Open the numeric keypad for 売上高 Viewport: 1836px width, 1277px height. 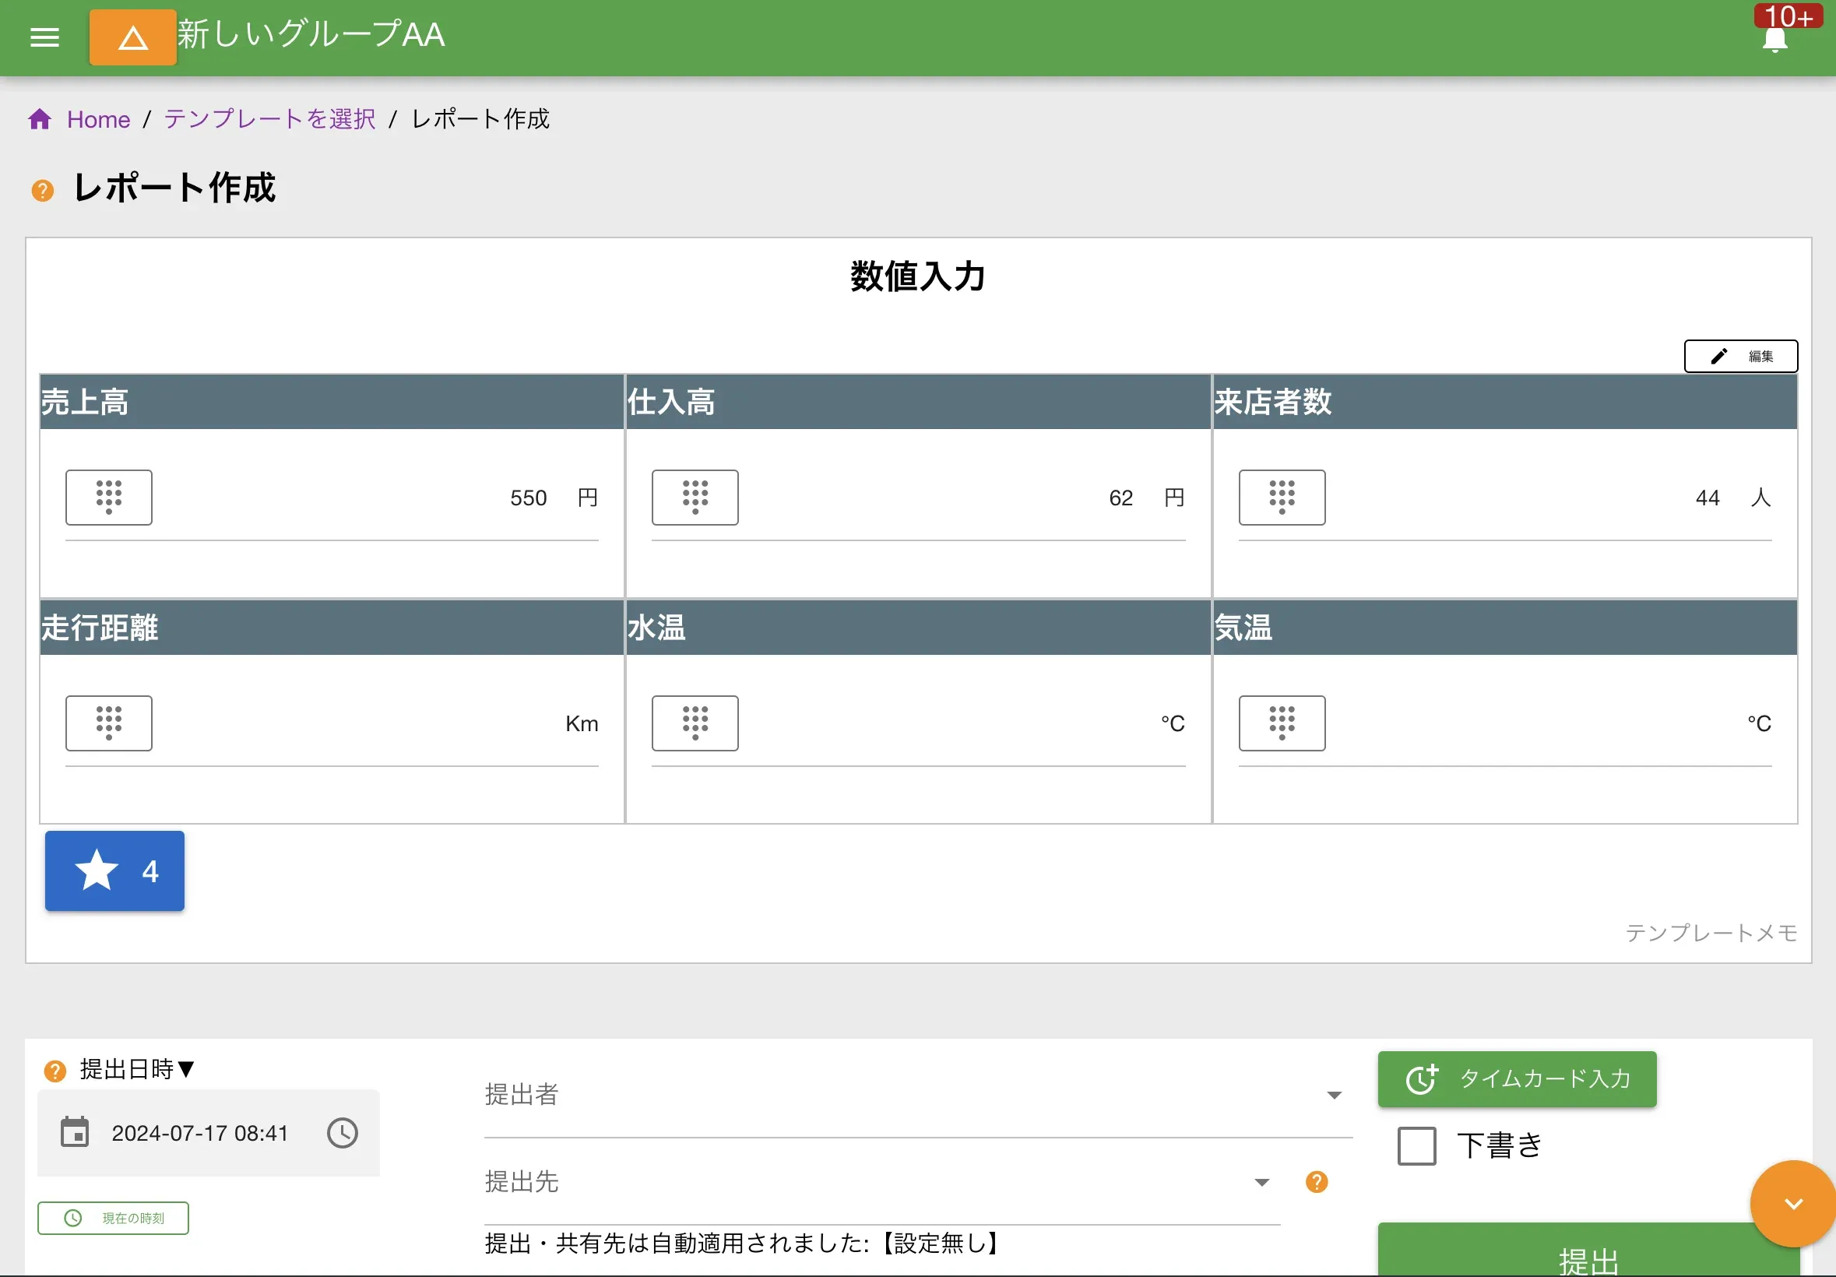pos(109,498)
